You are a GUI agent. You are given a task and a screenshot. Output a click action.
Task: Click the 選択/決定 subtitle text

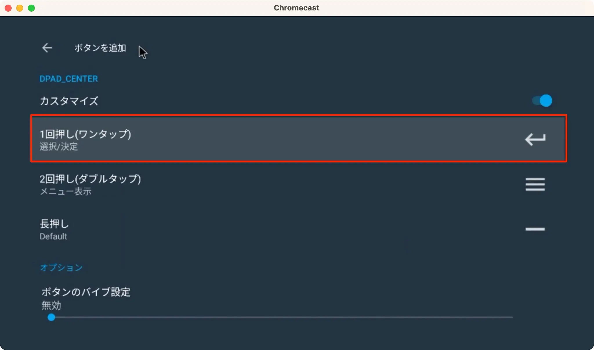[x=59, y=147]
